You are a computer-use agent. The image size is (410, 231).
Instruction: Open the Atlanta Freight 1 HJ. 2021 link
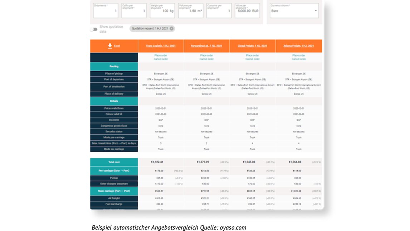click(x=299, y=46)
